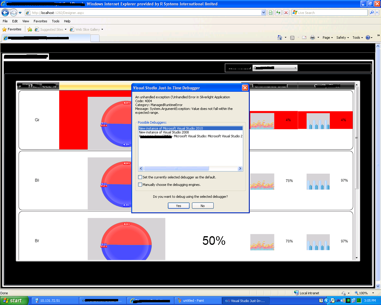The width and height of the screenshot is (381, 305).
Task: Click the Stop loading red X icon
Action: (286, 13)
